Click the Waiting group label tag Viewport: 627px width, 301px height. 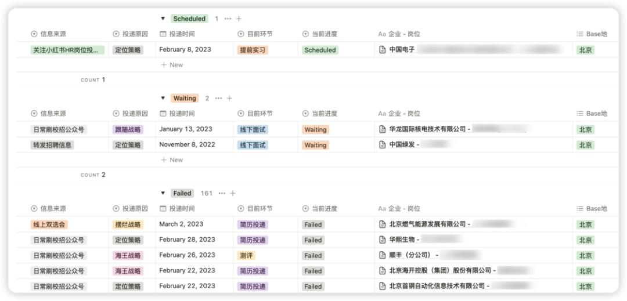point(185,98)
